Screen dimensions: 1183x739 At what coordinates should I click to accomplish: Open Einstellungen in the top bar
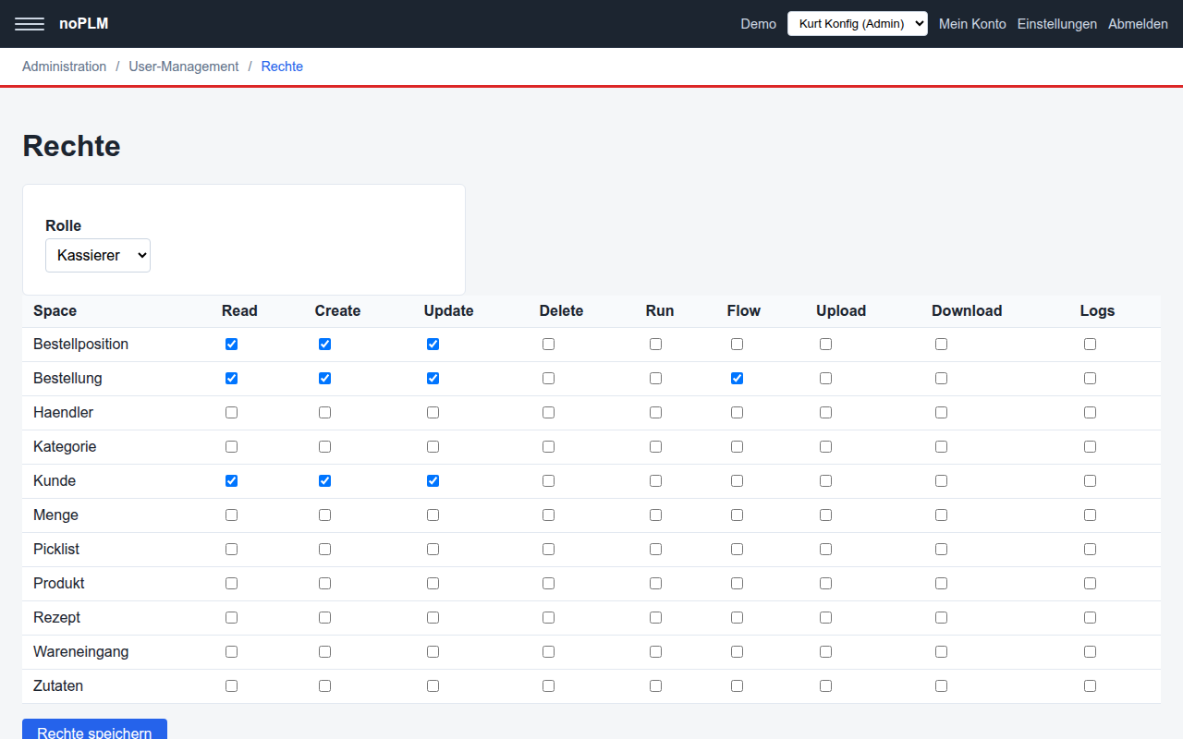(x=1057, y=24)
